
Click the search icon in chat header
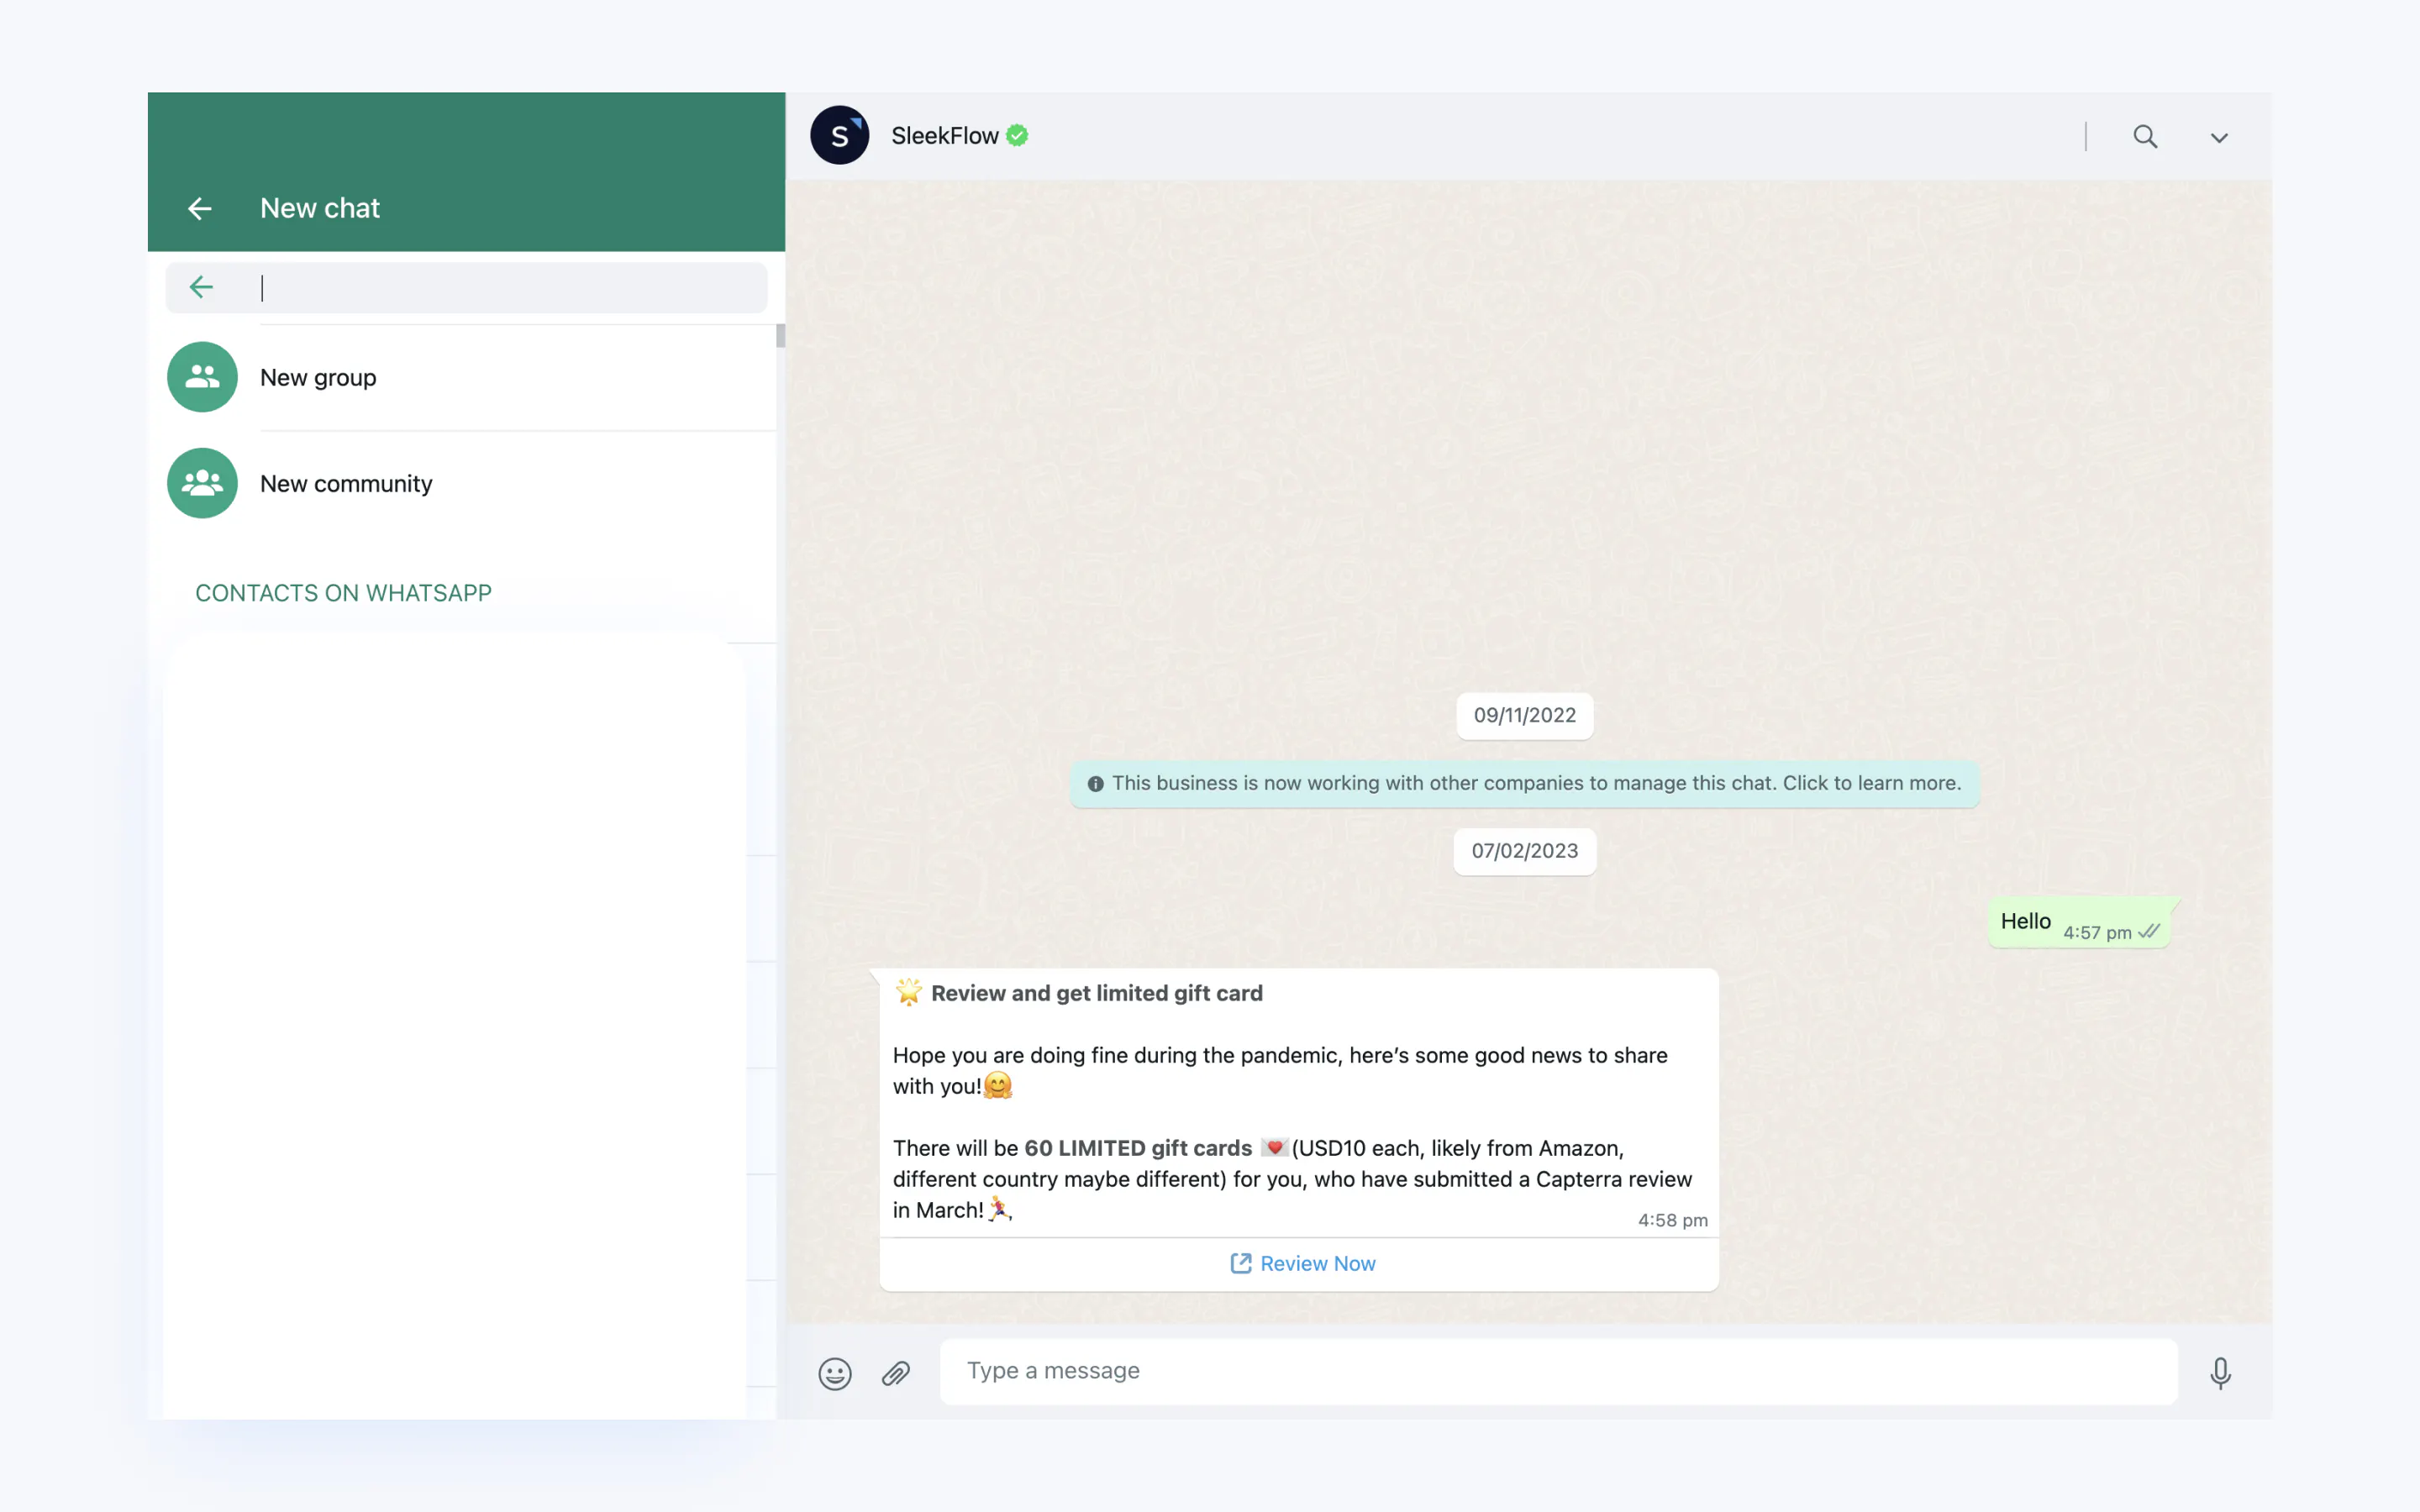click(x=2144, y=136)
